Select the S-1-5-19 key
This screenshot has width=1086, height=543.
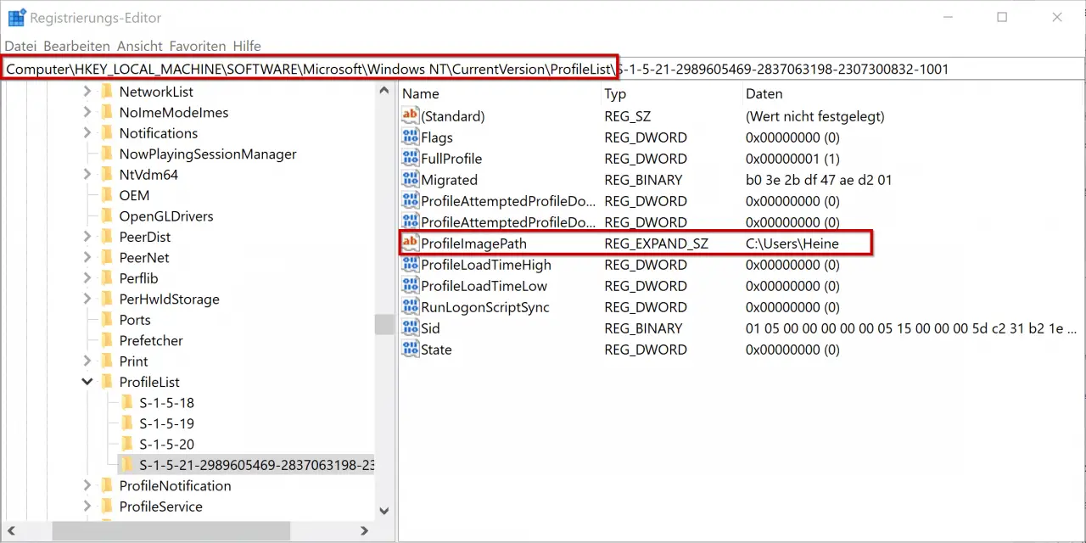[x=166, y=423]
